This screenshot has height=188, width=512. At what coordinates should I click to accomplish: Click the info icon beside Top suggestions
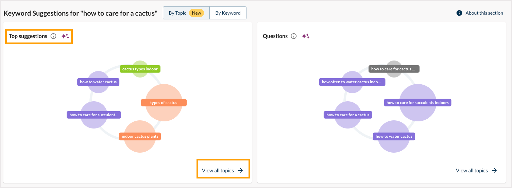[53, 36]
